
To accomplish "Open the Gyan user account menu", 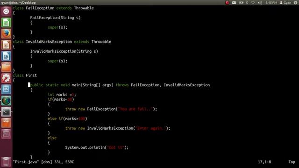I will pos(285,3).
